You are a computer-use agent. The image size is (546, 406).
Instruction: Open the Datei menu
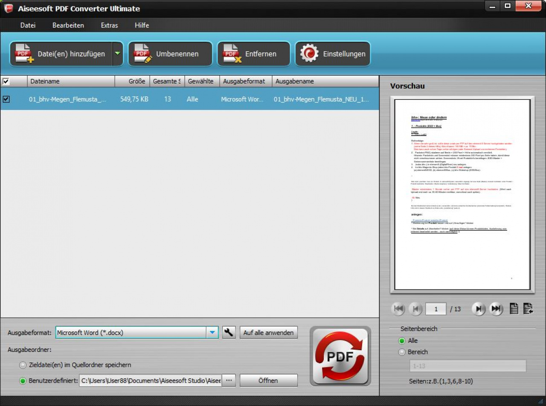[x=28, y=25]
